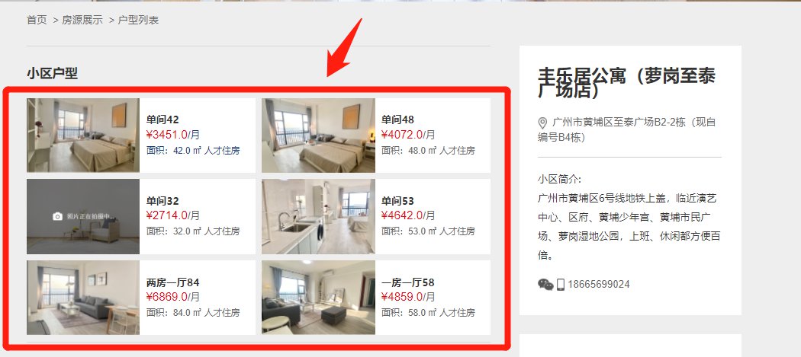
Task: Click the location pin icon beside address
Action: coord(542,123)
